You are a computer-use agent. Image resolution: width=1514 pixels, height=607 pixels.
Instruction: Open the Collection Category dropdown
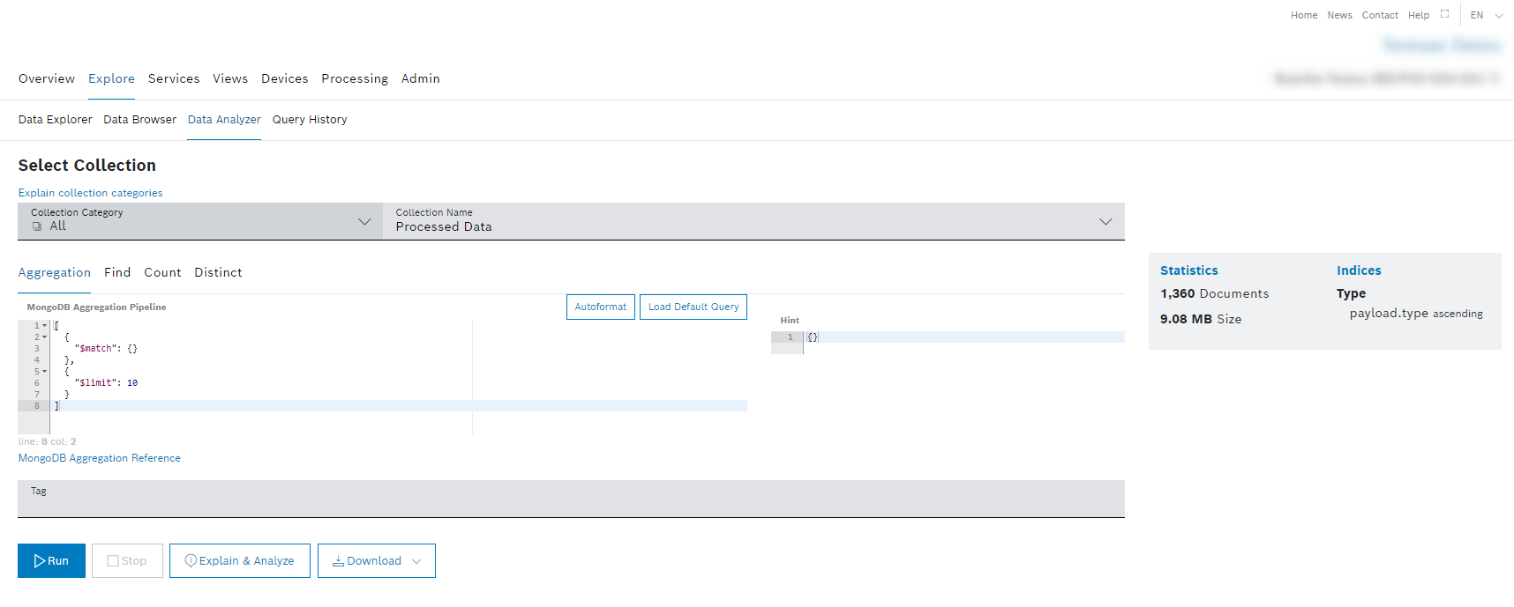[x=364, y=221]
